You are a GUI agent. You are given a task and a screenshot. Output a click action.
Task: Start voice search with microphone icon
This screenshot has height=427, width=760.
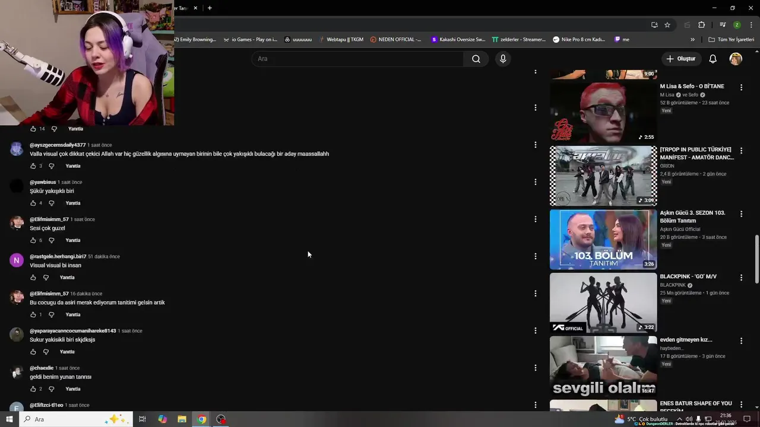point(503,59)
